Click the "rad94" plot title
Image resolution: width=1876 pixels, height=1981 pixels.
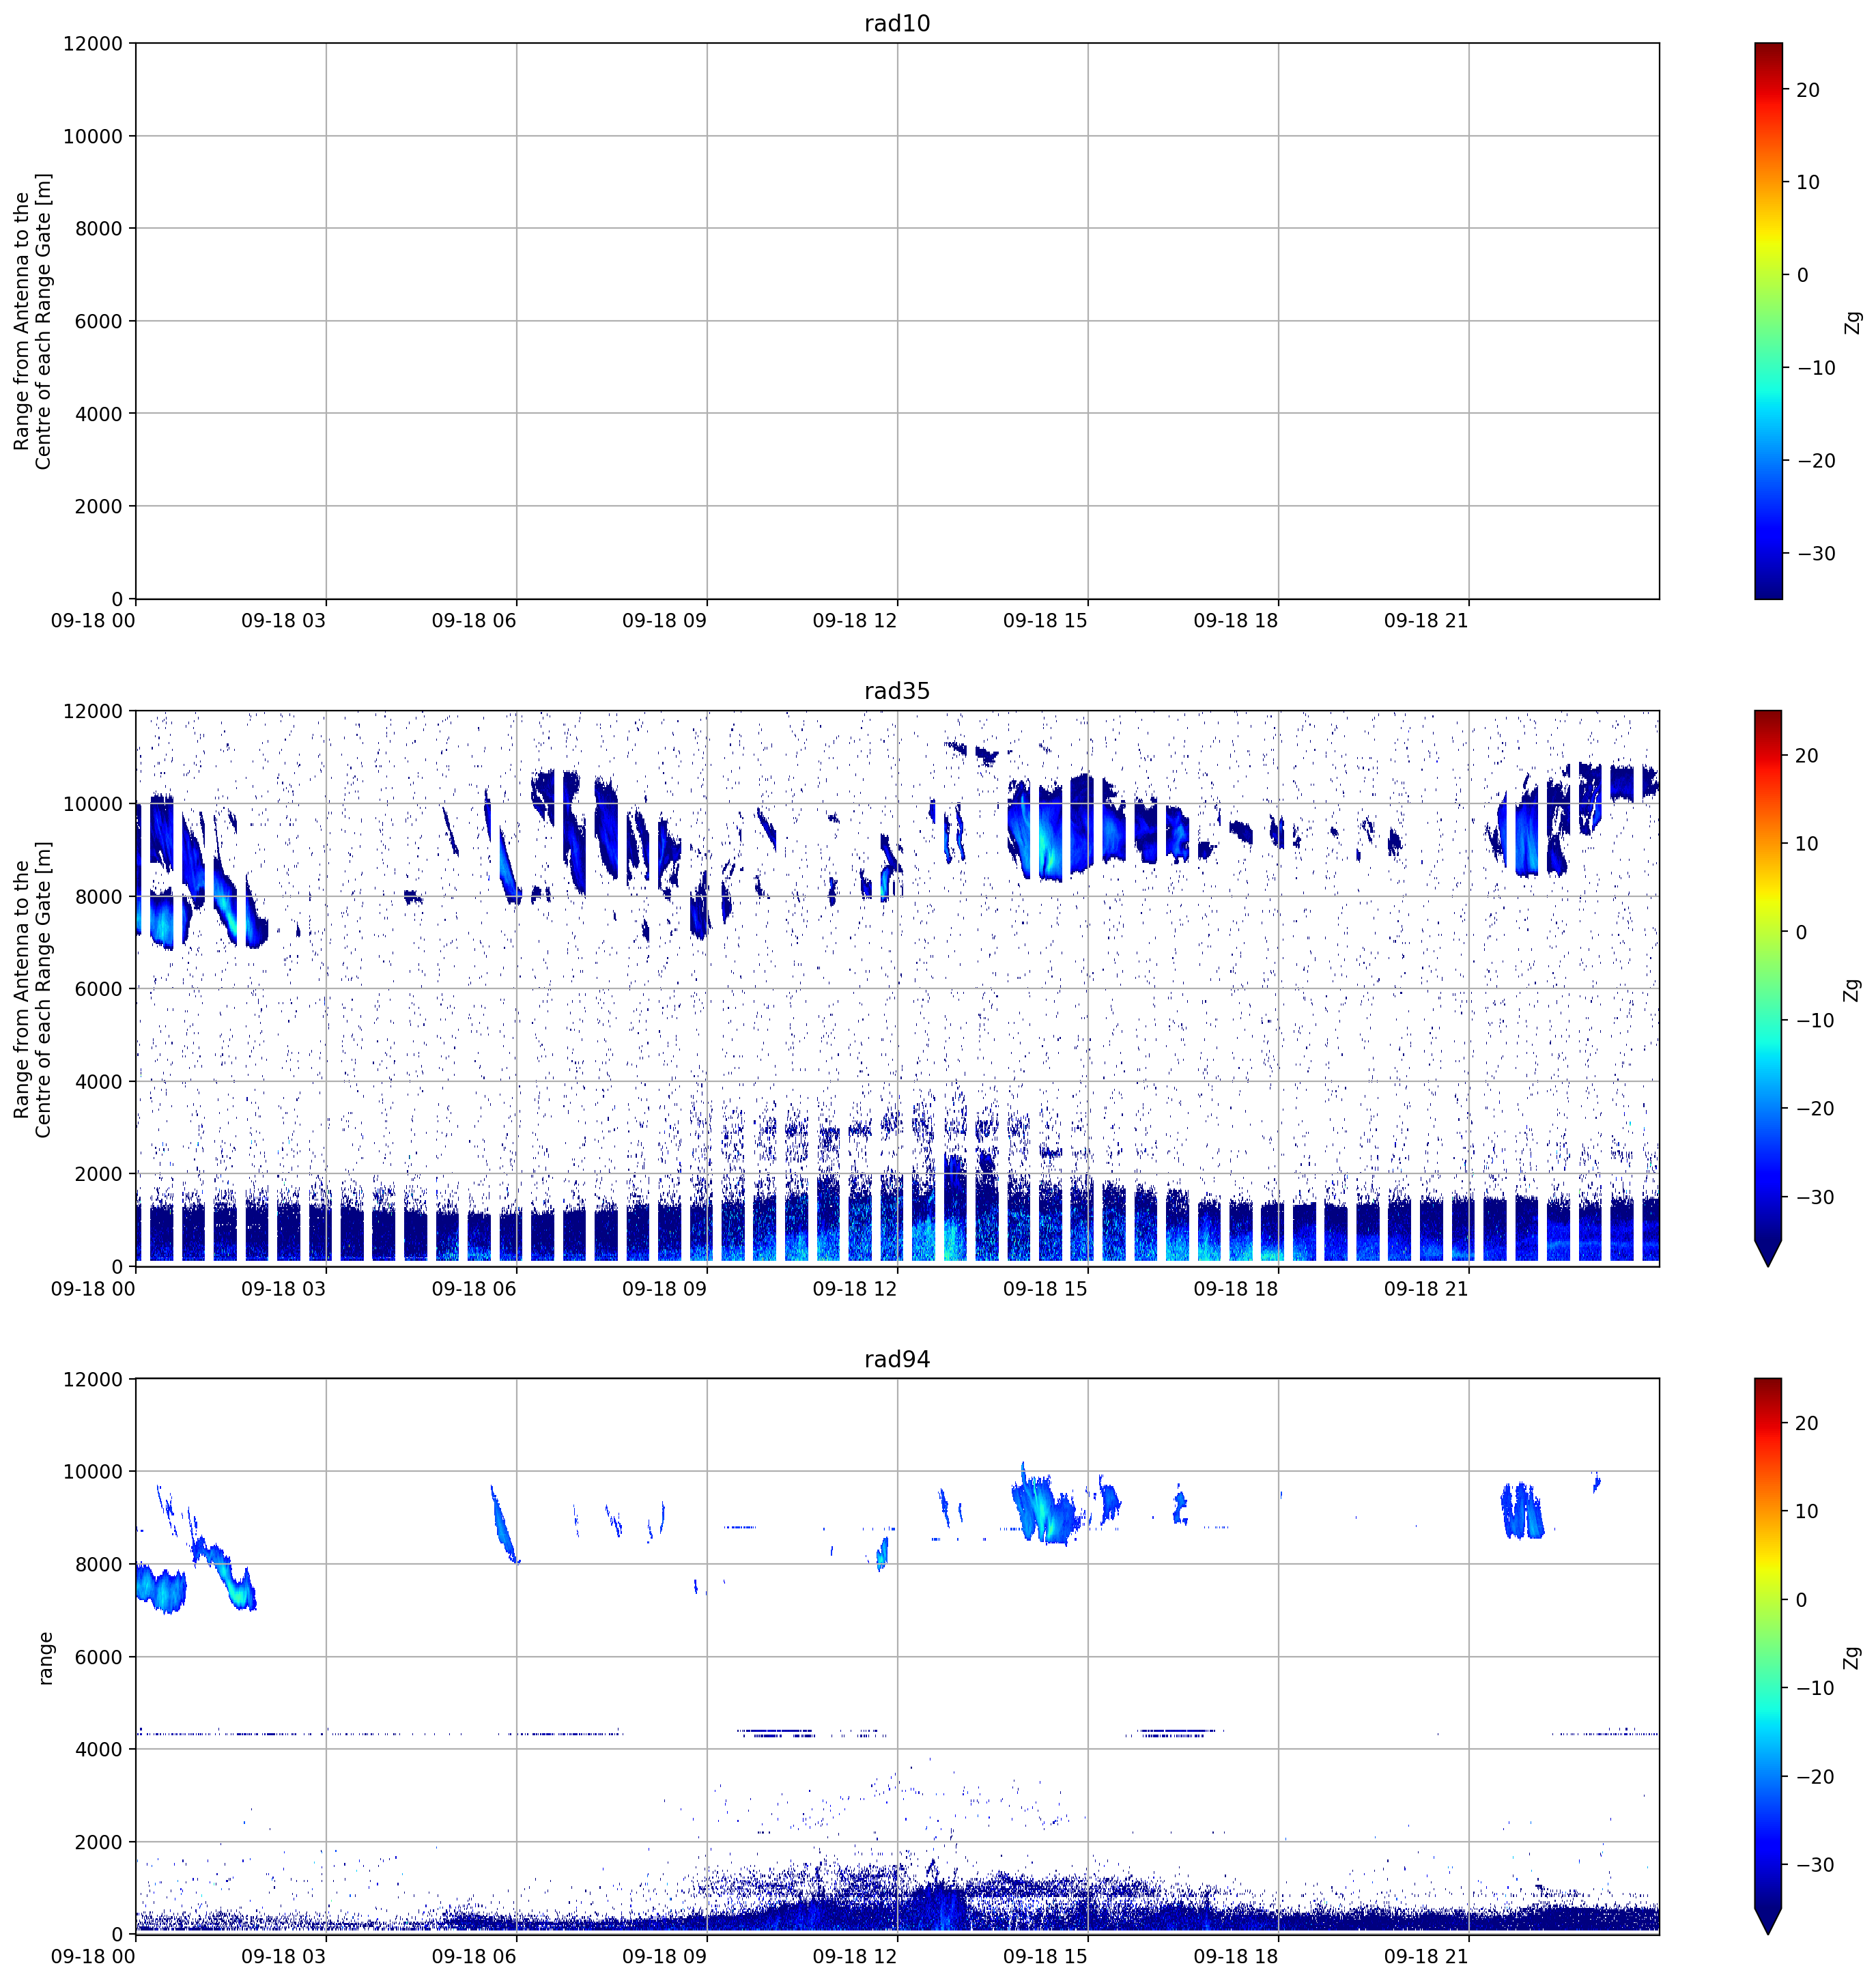[897, 1359]
